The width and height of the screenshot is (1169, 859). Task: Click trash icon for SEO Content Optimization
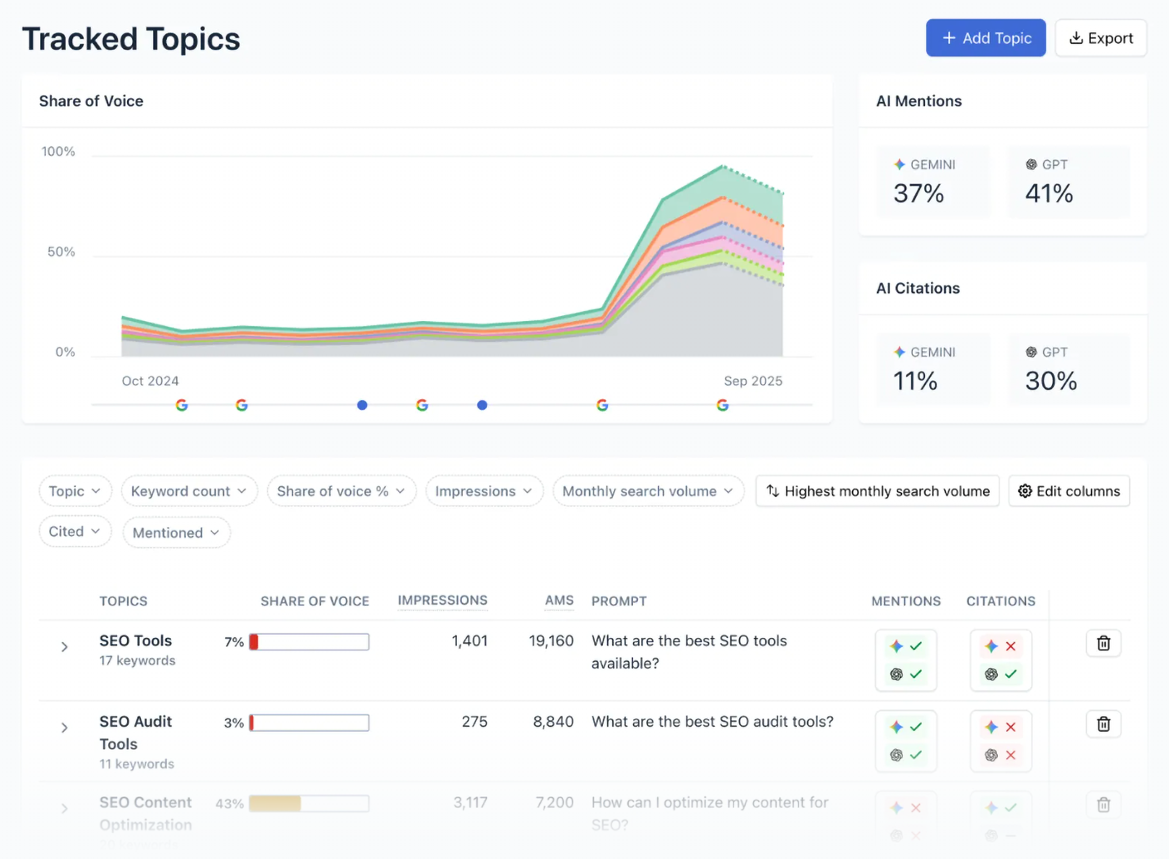click(x=1103, y=805)
